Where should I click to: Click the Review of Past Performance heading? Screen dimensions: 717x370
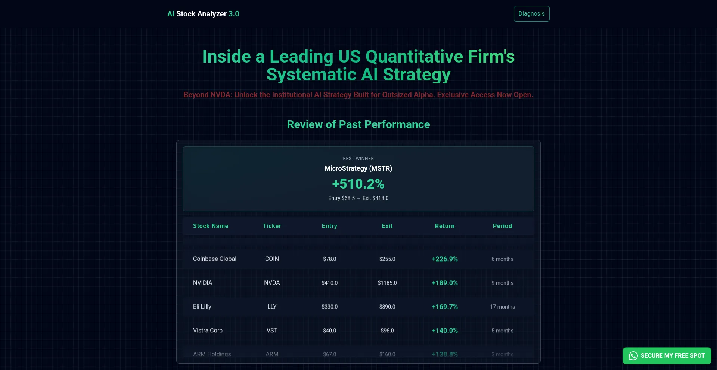[358, 124]
